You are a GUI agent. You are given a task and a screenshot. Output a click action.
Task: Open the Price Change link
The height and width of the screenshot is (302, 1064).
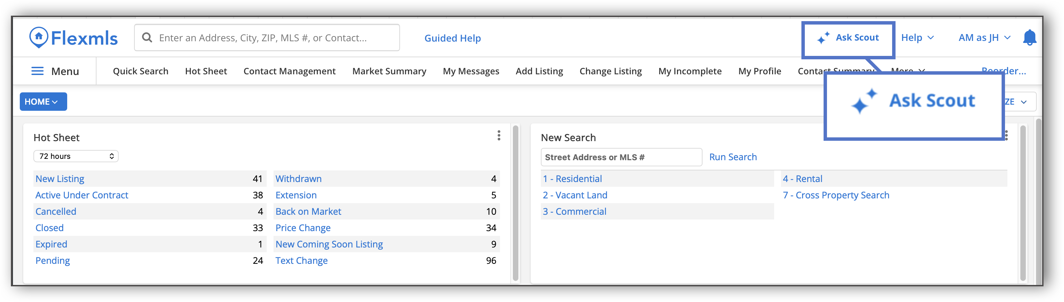click(x=303, y=228)
